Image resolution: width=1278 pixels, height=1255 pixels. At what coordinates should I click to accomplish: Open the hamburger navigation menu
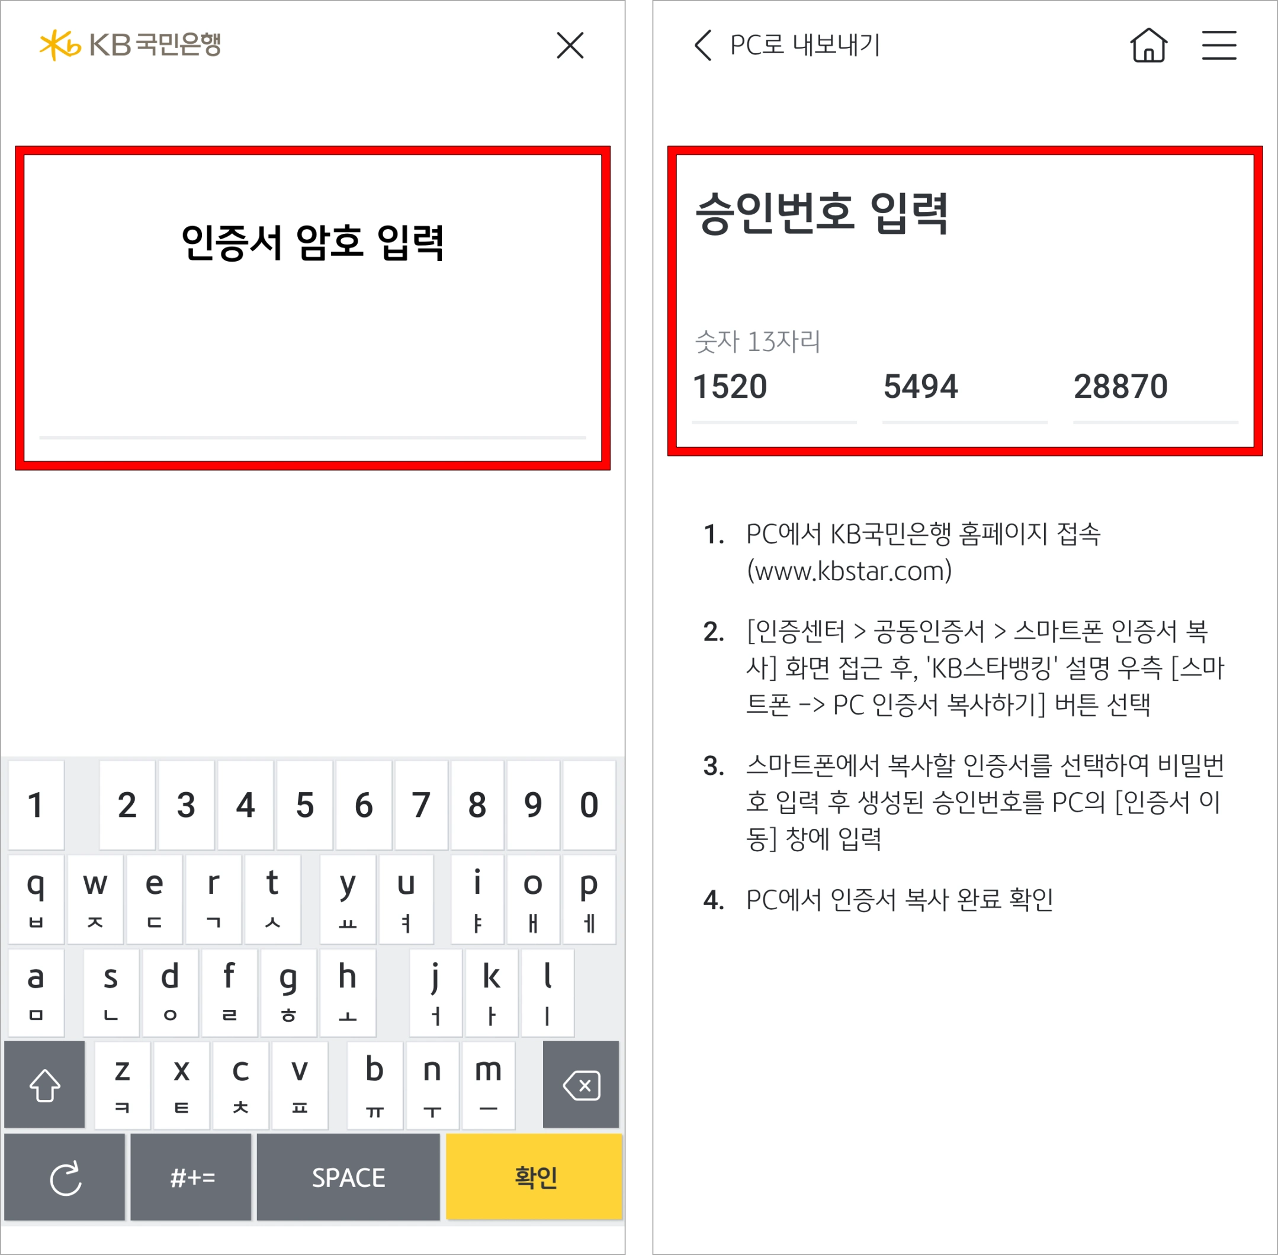[1219, 44]
